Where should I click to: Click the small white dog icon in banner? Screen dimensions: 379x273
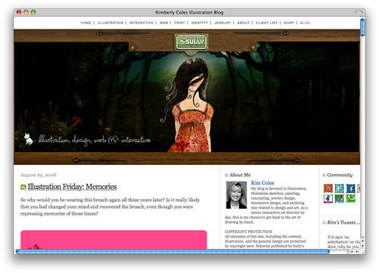[29, 139]
